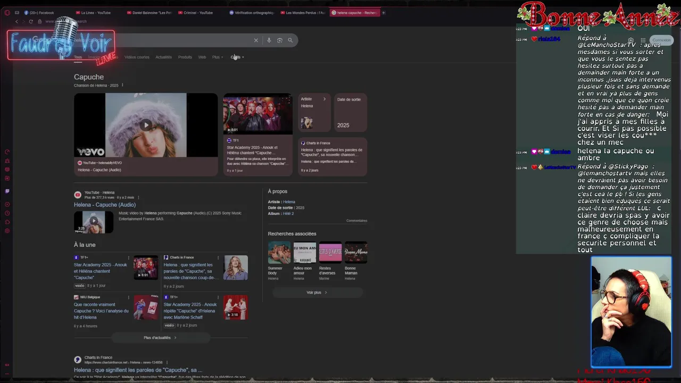This screenshot has width=681, height=383.
Task: Play the large Helena Capuche Vevo video
Action: click(146, 125)
